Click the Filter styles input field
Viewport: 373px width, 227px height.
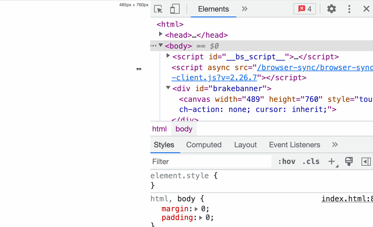[x=211, y=162]
